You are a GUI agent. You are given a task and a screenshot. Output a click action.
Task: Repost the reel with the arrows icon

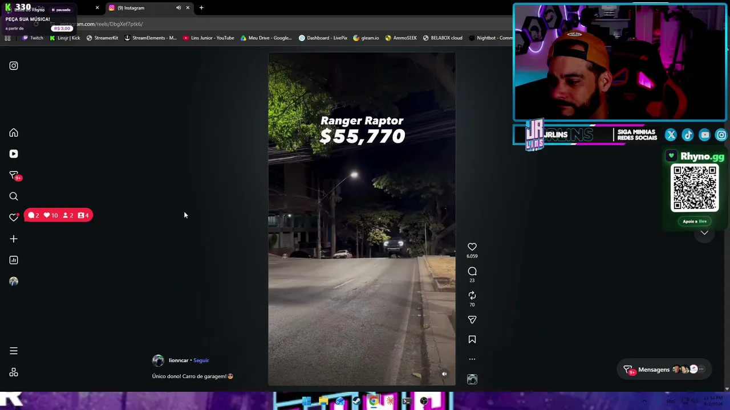pyautogui.click(x=472, y=296)
